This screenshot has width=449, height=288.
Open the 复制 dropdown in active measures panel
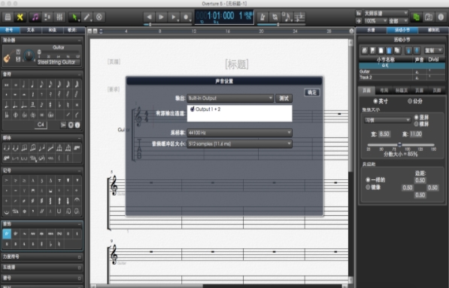pos(433,50)
